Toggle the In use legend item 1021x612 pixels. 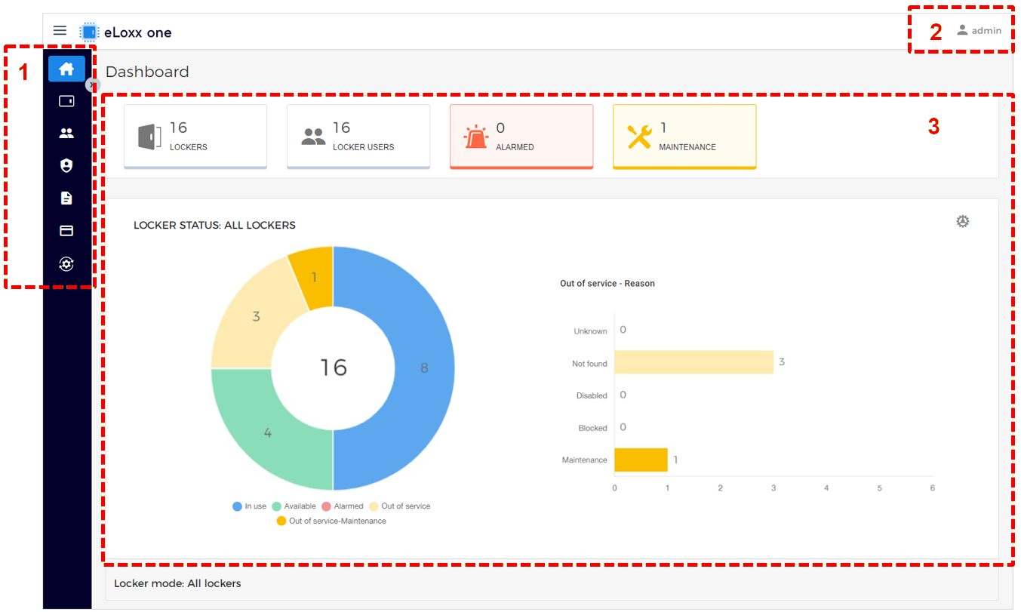tap(249, 506)
